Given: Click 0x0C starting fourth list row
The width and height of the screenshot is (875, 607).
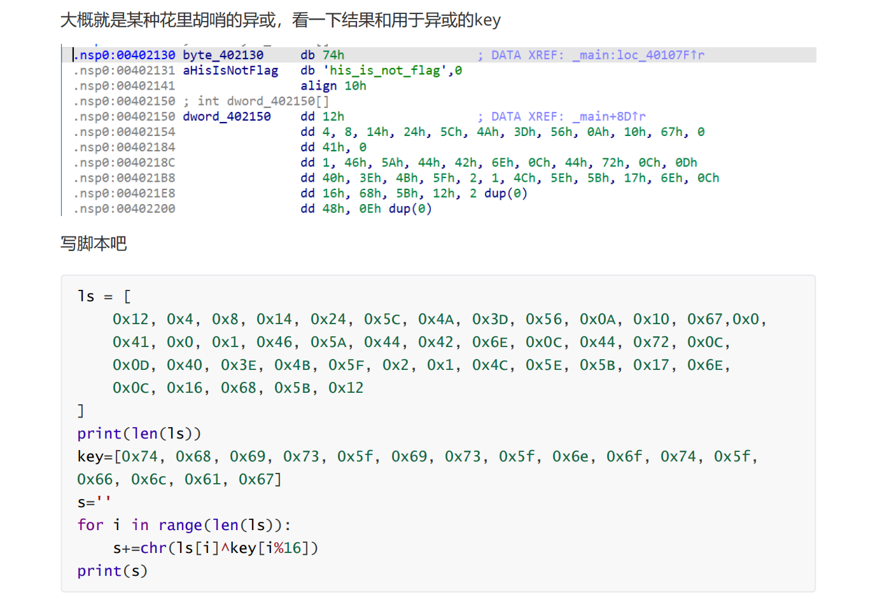Looking at the screenshot, I should coord(130,388).
